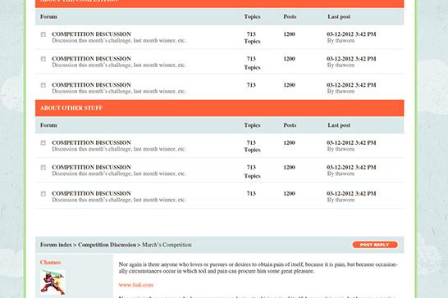The height and width of the screenshot is (298, 448).
Task: Click the last forum icon under About Other Stuff
Action: [x=43, y=194]
